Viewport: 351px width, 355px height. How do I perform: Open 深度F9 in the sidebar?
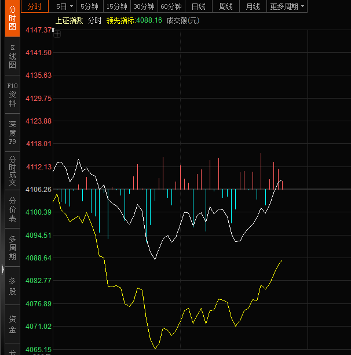coord(12,133)
